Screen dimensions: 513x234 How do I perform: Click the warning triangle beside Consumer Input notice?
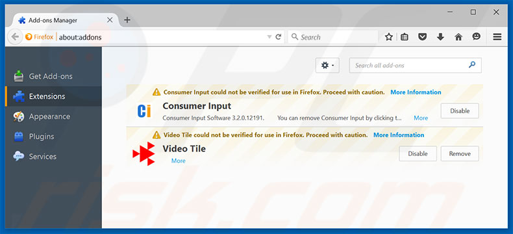(x=156, y=92)
